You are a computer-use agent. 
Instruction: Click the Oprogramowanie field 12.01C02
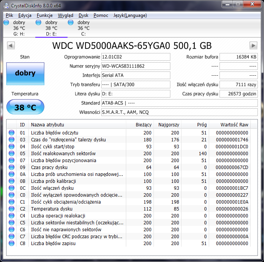[x=135, y=57]
